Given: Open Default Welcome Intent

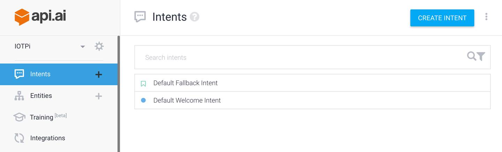Looking at the screenshot, I should click(187, 100).
